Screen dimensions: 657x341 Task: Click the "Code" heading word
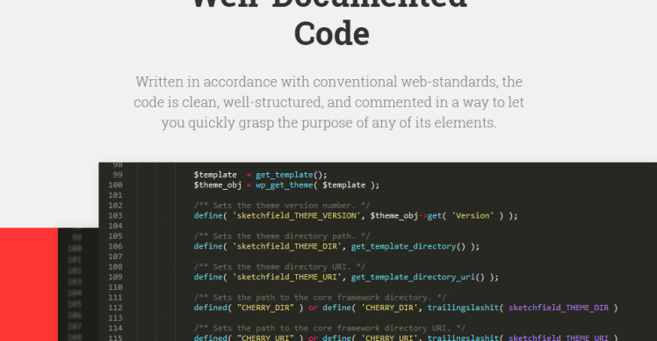[331, 33]
